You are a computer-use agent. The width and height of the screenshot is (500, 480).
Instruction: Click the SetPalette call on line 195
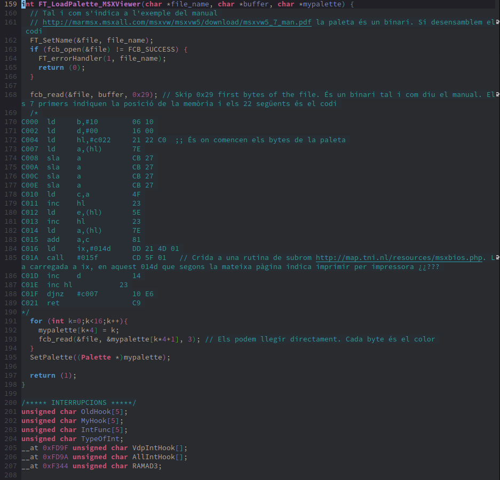[x=100, y=357]
